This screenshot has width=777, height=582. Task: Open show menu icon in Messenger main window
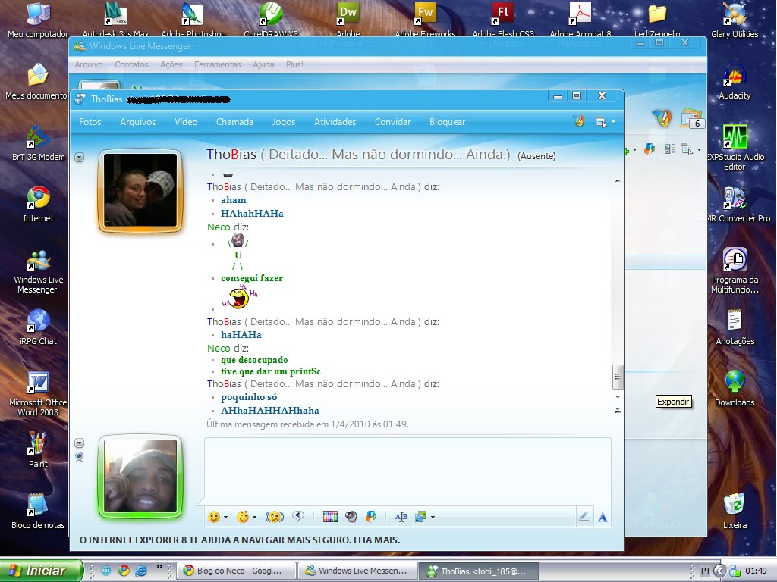(x=687, y=149)
